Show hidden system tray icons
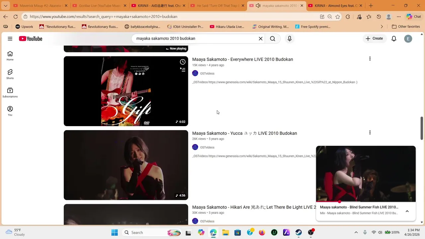Image resolution: width=425 pixels, height=239 pixels. point(356,232)
